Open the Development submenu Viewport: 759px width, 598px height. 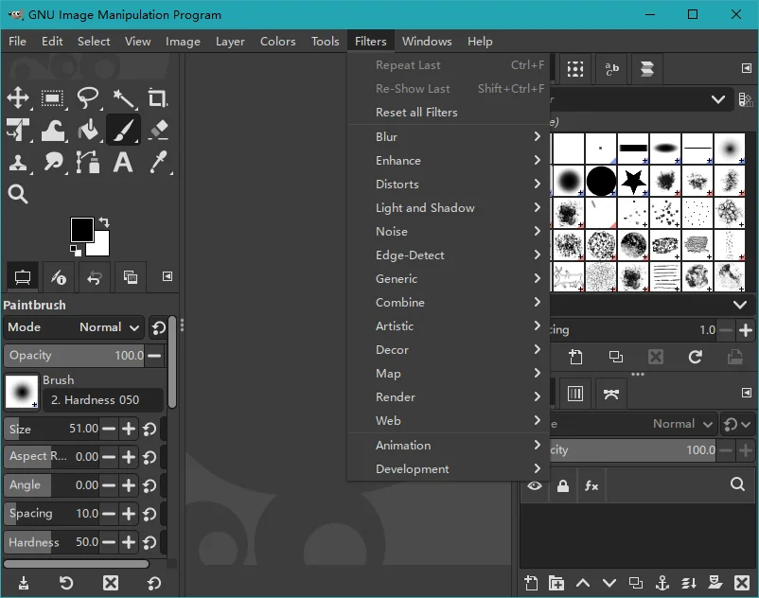click(x=449, y=468)
